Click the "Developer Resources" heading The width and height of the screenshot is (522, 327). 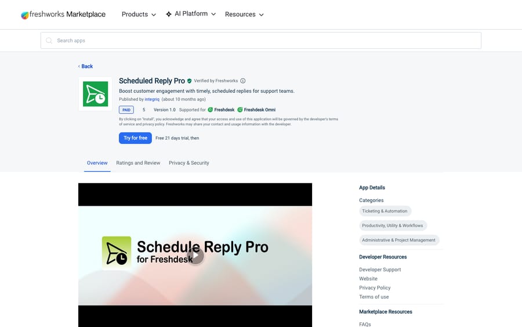[383, 257]
